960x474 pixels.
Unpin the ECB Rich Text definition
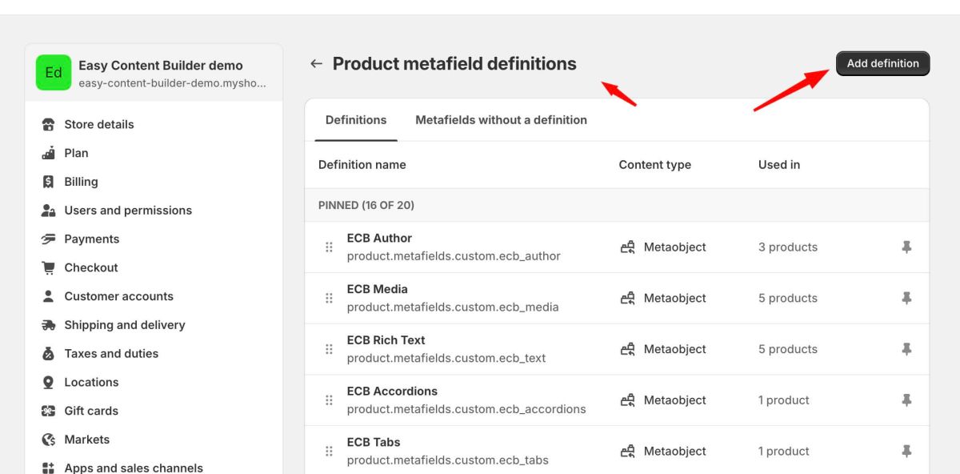point(906,349)
